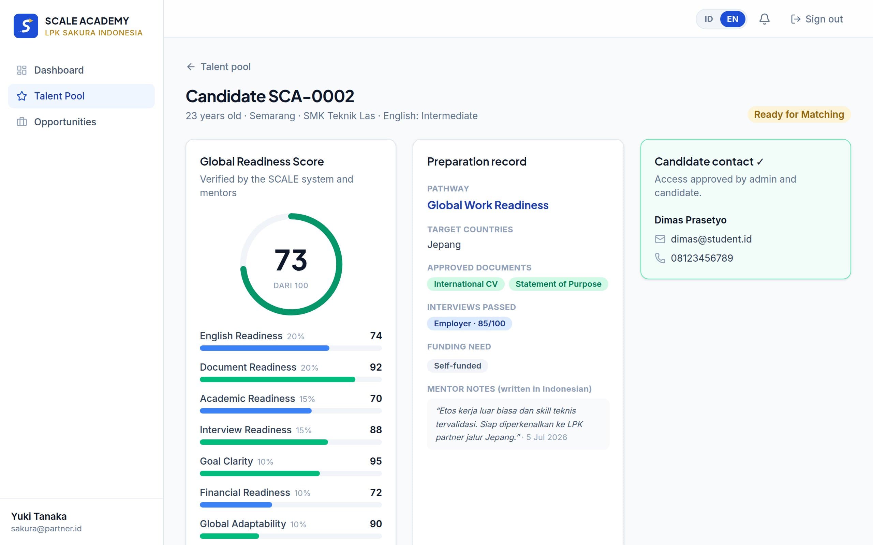Screen dimensions: 873x545
Task: Click the back arrow beside Talent pool
Action: click(x=191, y=67)
